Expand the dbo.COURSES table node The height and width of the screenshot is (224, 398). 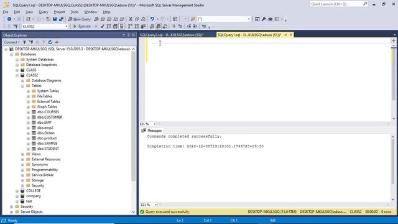pyautogui.click(x=28, y=112)
